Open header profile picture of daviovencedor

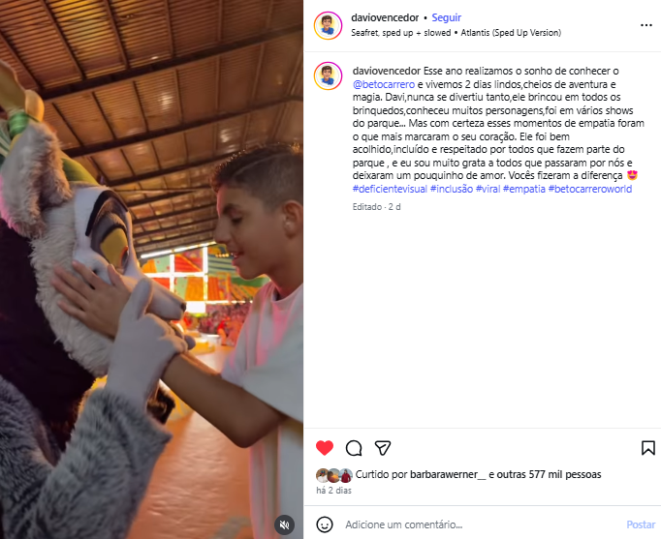(328, 26)
